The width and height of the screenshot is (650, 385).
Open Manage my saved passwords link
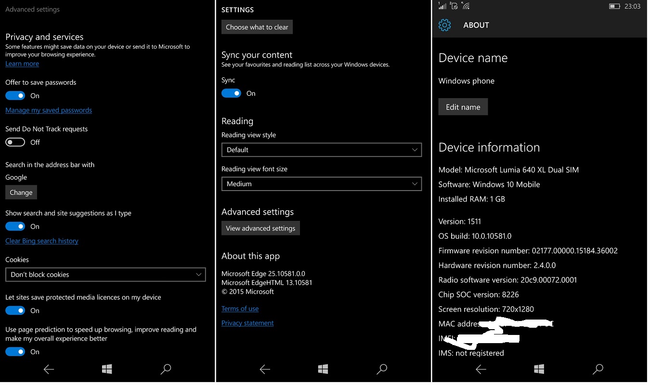tap(49, 110)
